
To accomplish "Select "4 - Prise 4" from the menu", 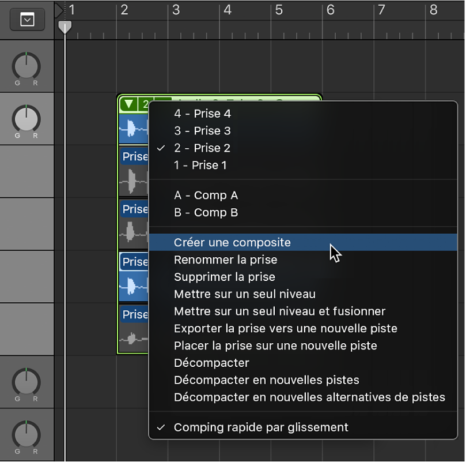I will click(x=202, y=114).
